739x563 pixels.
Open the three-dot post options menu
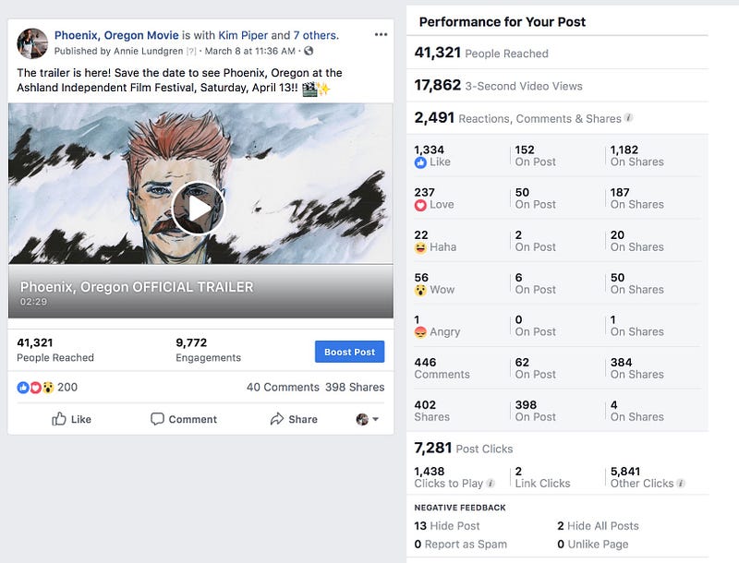(x=381, y=34)
